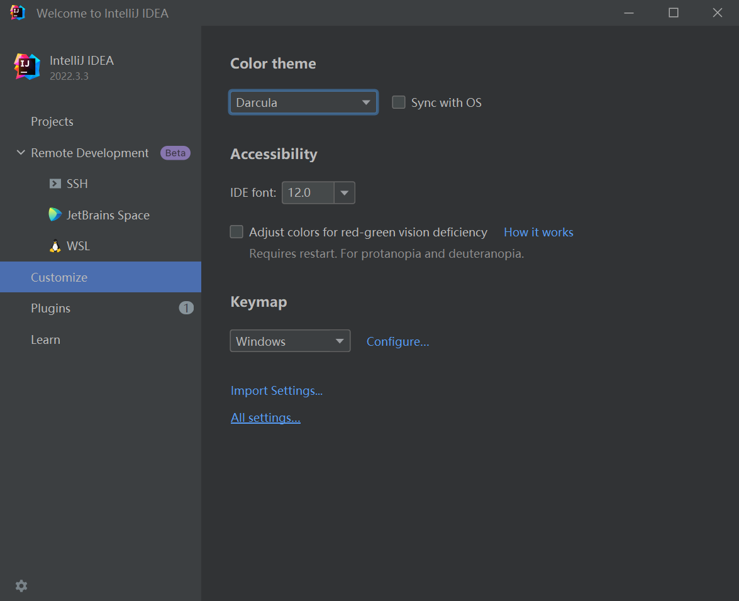Open the Darcula color theme dropdown
This screenshot has width=739, height=601.
click(304, 102)
